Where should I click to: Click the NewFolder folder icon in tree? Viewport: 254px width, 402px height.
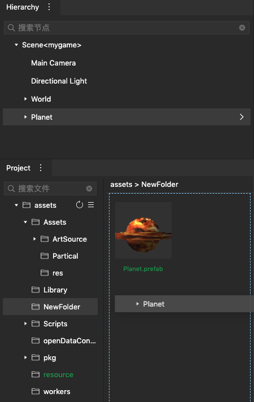click(x=36, y=307)
